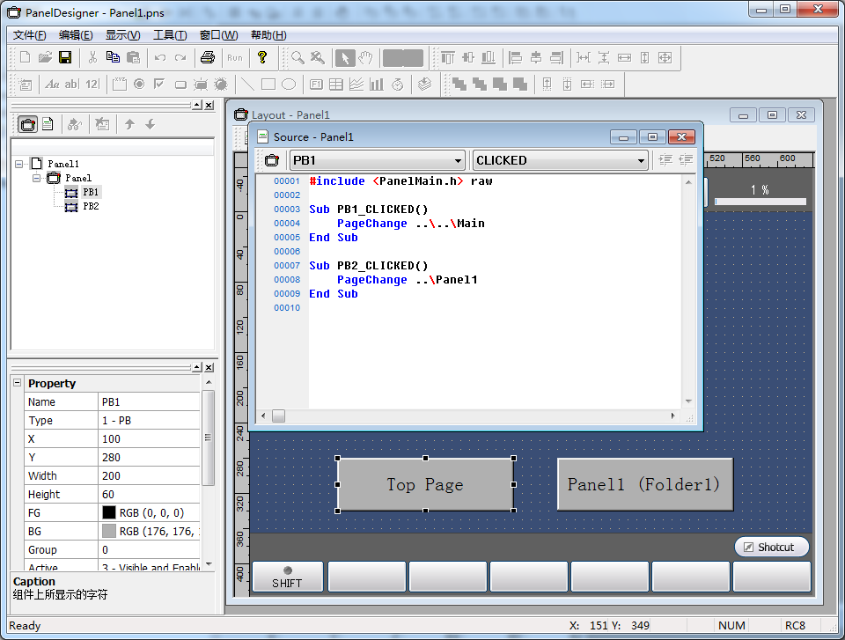This screenshot has width=845, height=640.
Task: Select the hand pan tool
Action: tap(366, 58)
